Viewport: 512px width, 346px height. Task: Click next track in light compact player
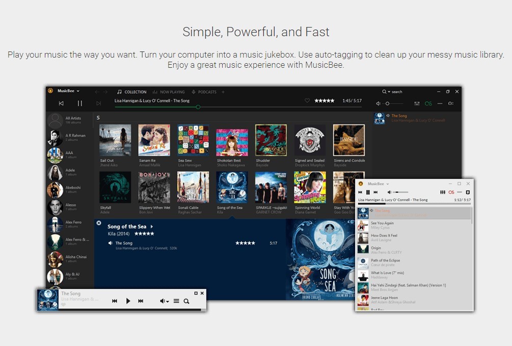[375, 192]
